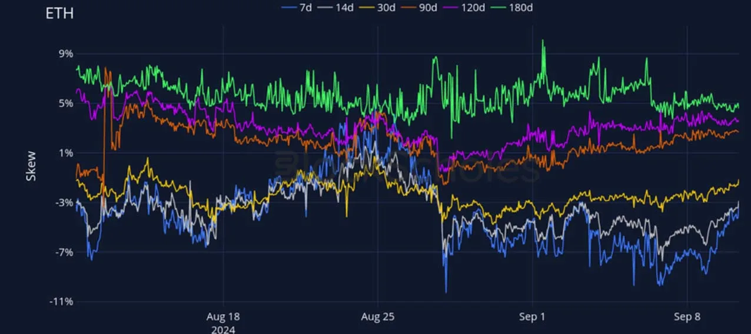The width and height of the screenshot is (751, 334).
Task: Toggle the 120d legend entry
Action: pyautogui.click(x=464, y=8)
